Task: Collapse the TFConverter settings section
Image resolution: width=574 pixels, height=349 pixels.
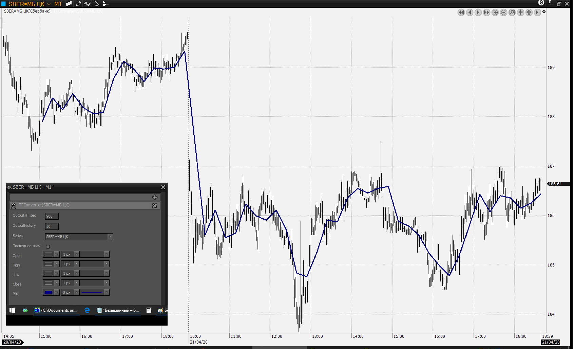Action: [14, 206]
